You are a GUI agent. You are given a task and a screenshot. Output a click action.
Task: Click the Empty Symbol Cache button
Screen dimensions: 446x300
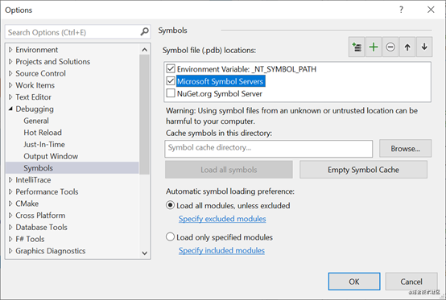coord(363,170)
